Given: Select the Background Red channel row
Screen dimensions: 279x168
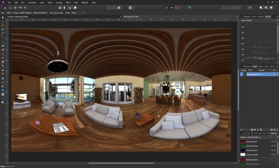Looking at the screenshot, I should tap(259, 160).
